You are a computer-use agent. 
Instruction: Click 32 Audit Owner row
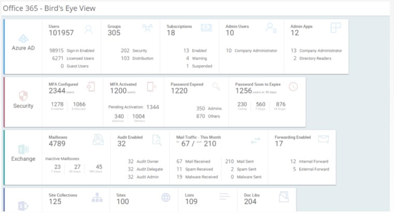(x=143, y=161)
